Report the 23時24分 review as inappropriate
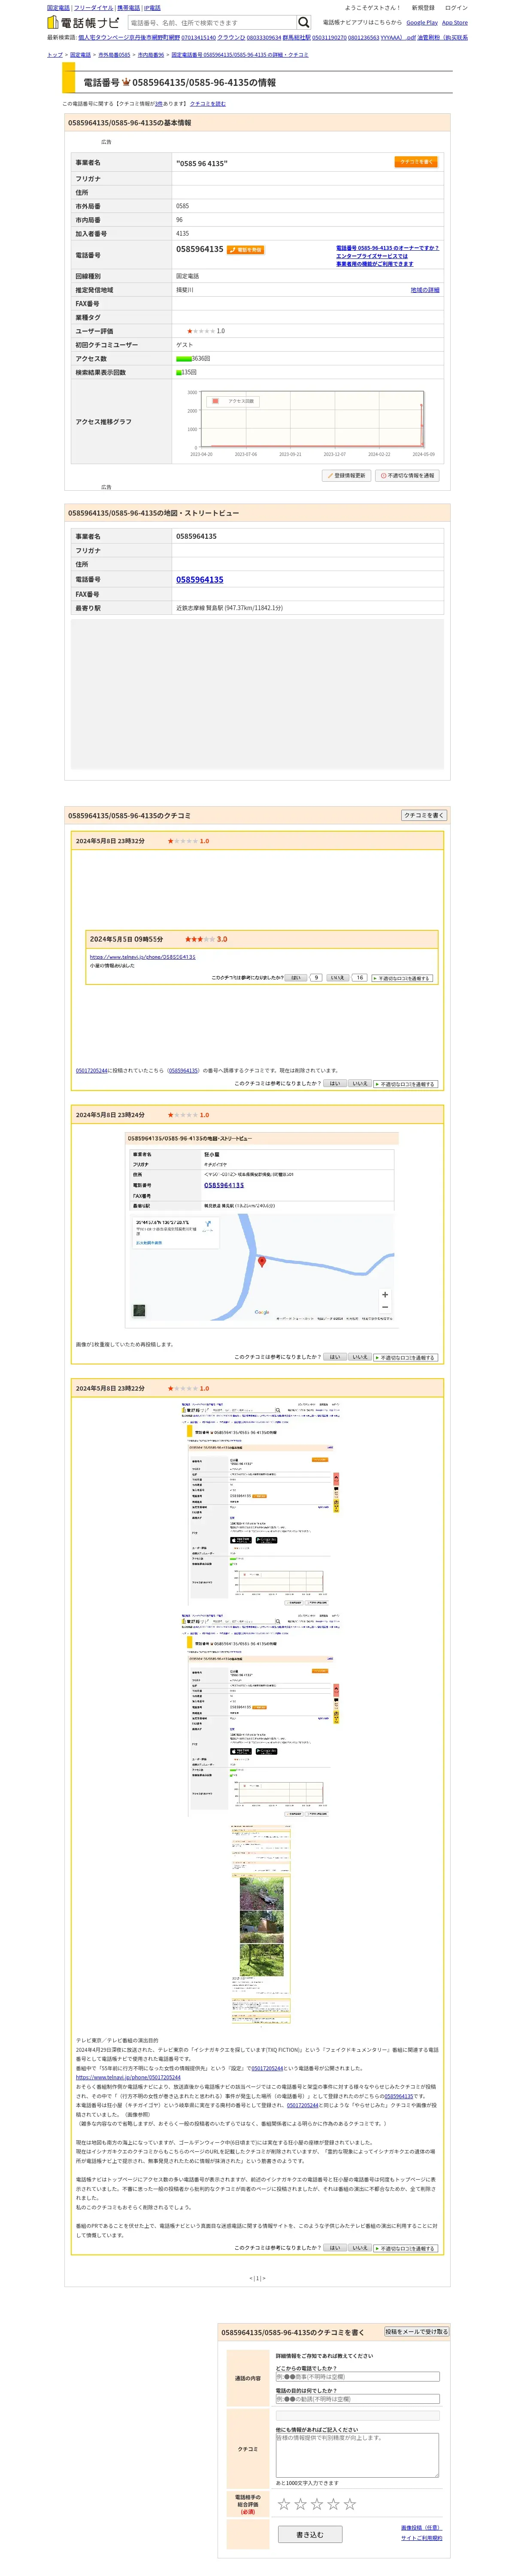Screen dimensions: 515x2576 click(x=406, y=1357)
